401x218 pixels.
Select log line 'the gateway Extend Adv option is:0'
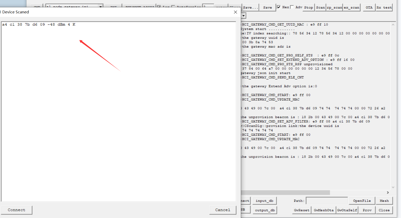(280, 86)
